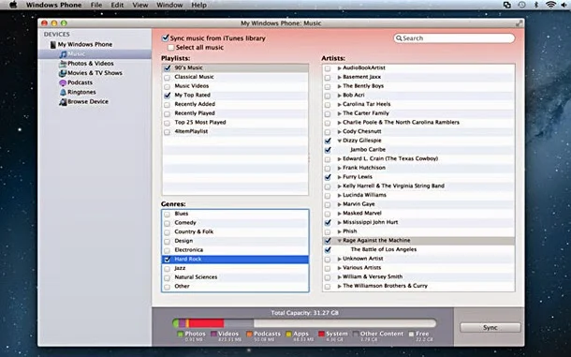Screen dimensions: 571x357
Task: Check the Jazz genre checkbox
Action: click(x=168, y=269)
